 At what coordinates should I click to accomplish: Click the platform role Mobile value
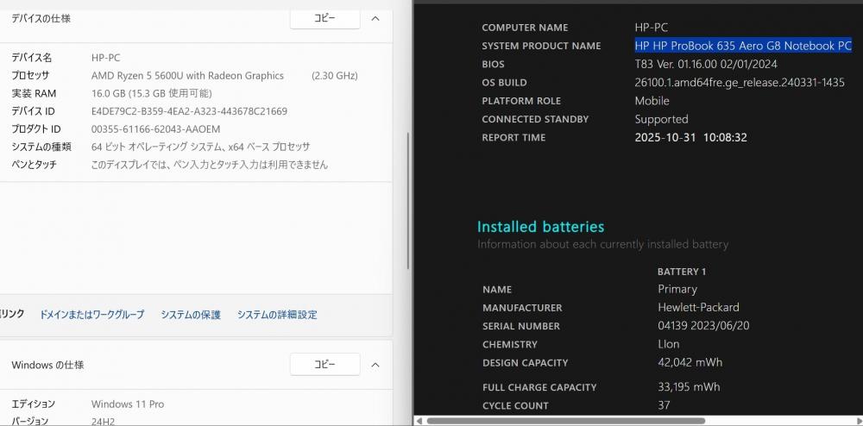(652, 101)
